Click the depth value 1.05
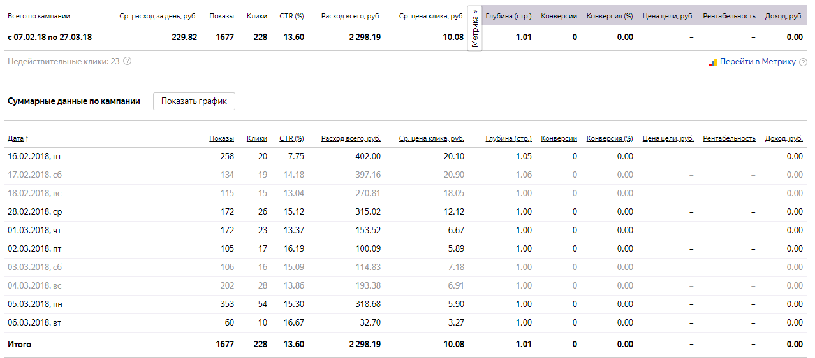The width and height of the screenshot is (815, 358). coord(523,156)
